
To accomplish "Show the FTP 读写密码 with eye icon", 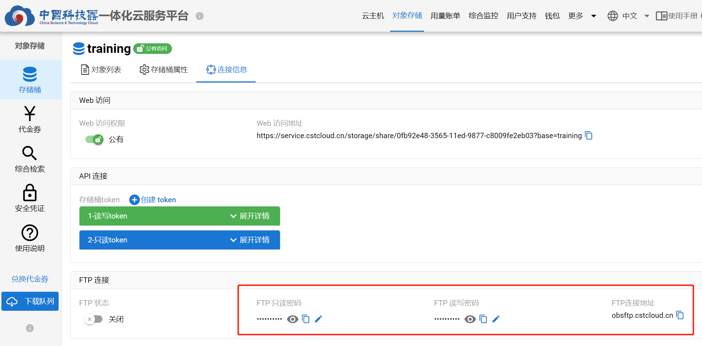I will 470,319.
